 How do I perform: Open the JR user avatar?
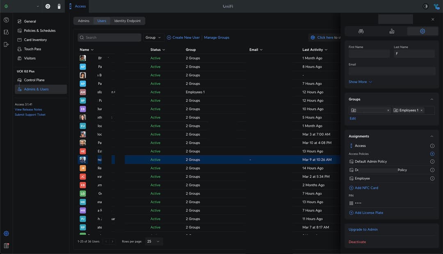(83, 168)
